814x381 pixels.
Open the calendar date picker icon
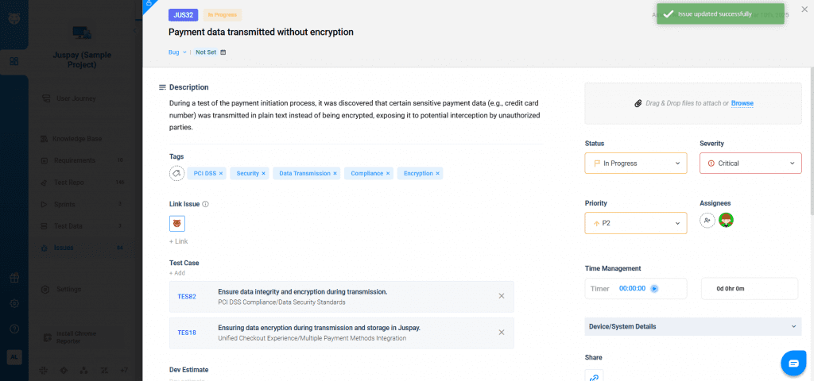223,52
